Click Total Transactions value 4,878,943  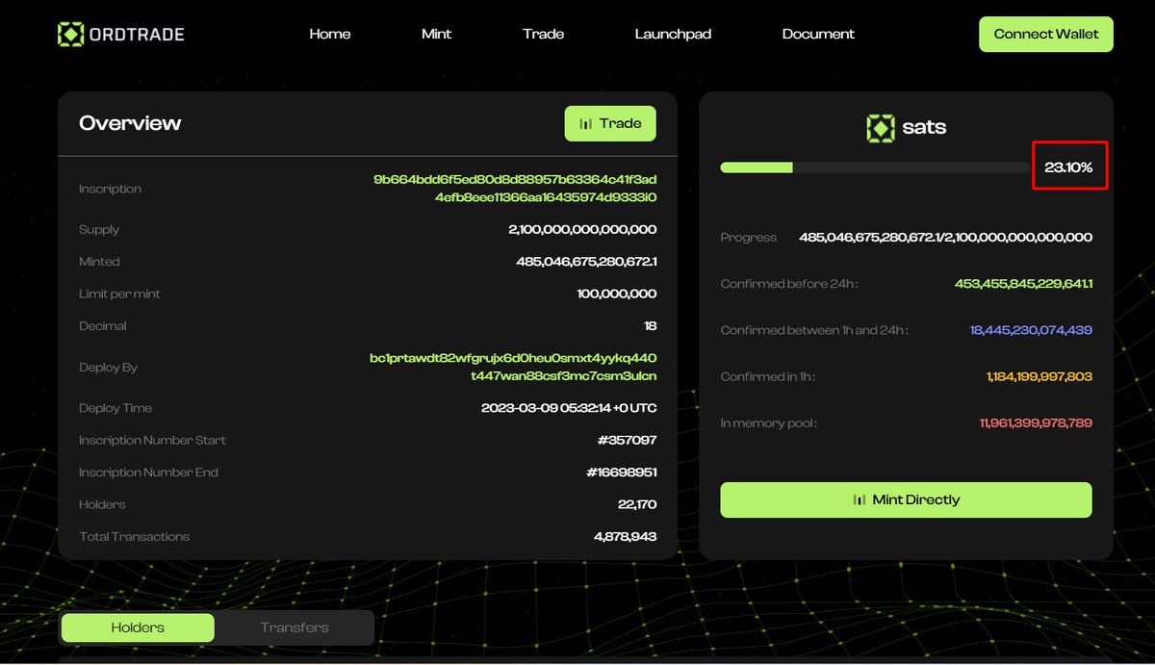coord(626,536)
